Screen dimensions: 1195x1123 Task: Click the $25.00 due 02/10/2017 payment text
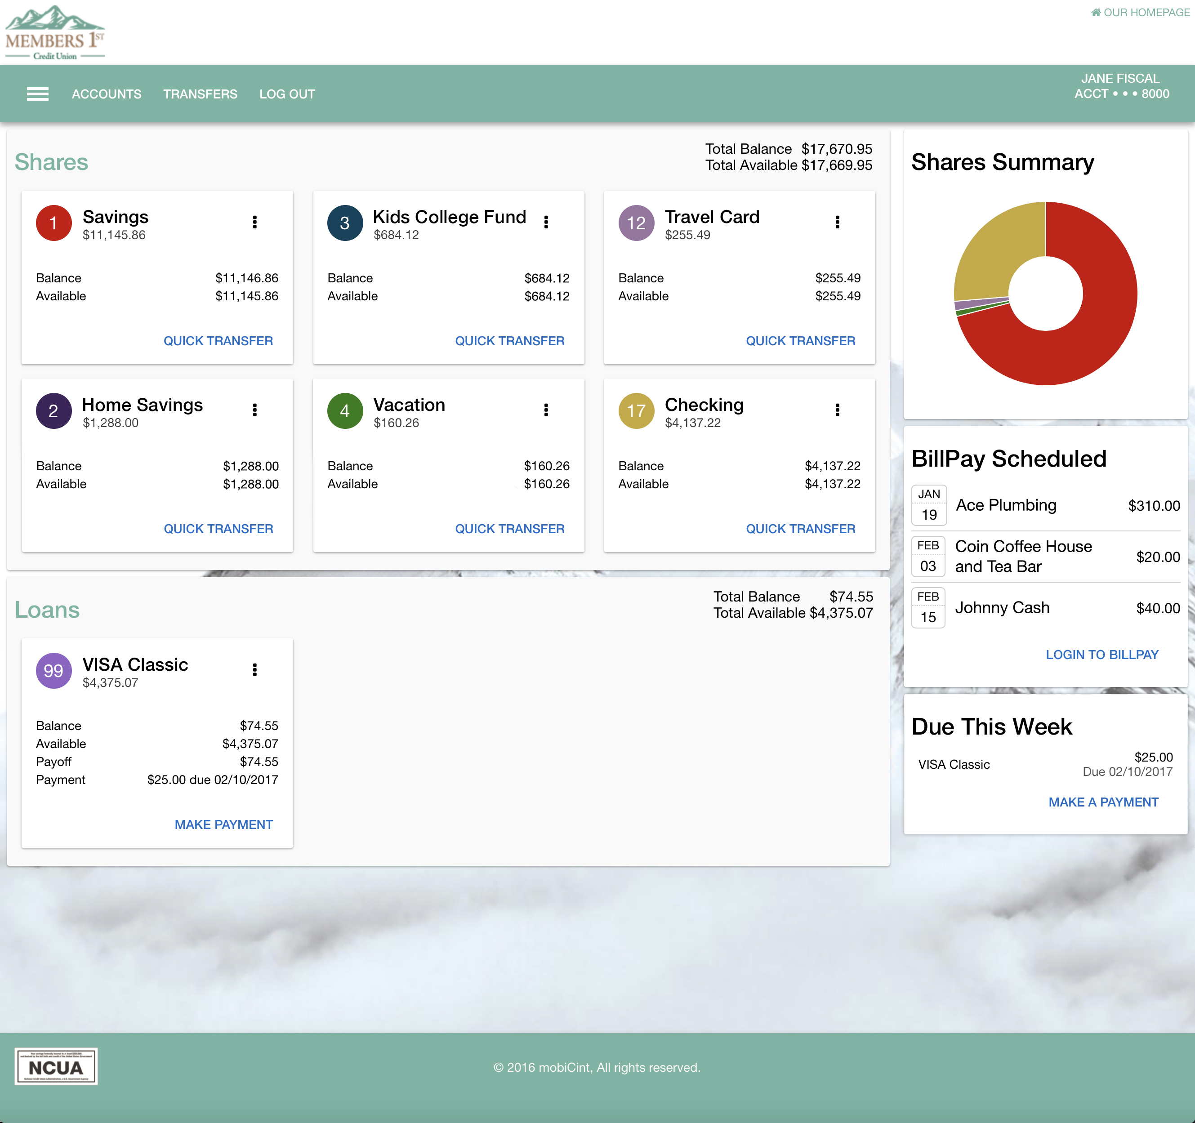[x=213, y=780]
